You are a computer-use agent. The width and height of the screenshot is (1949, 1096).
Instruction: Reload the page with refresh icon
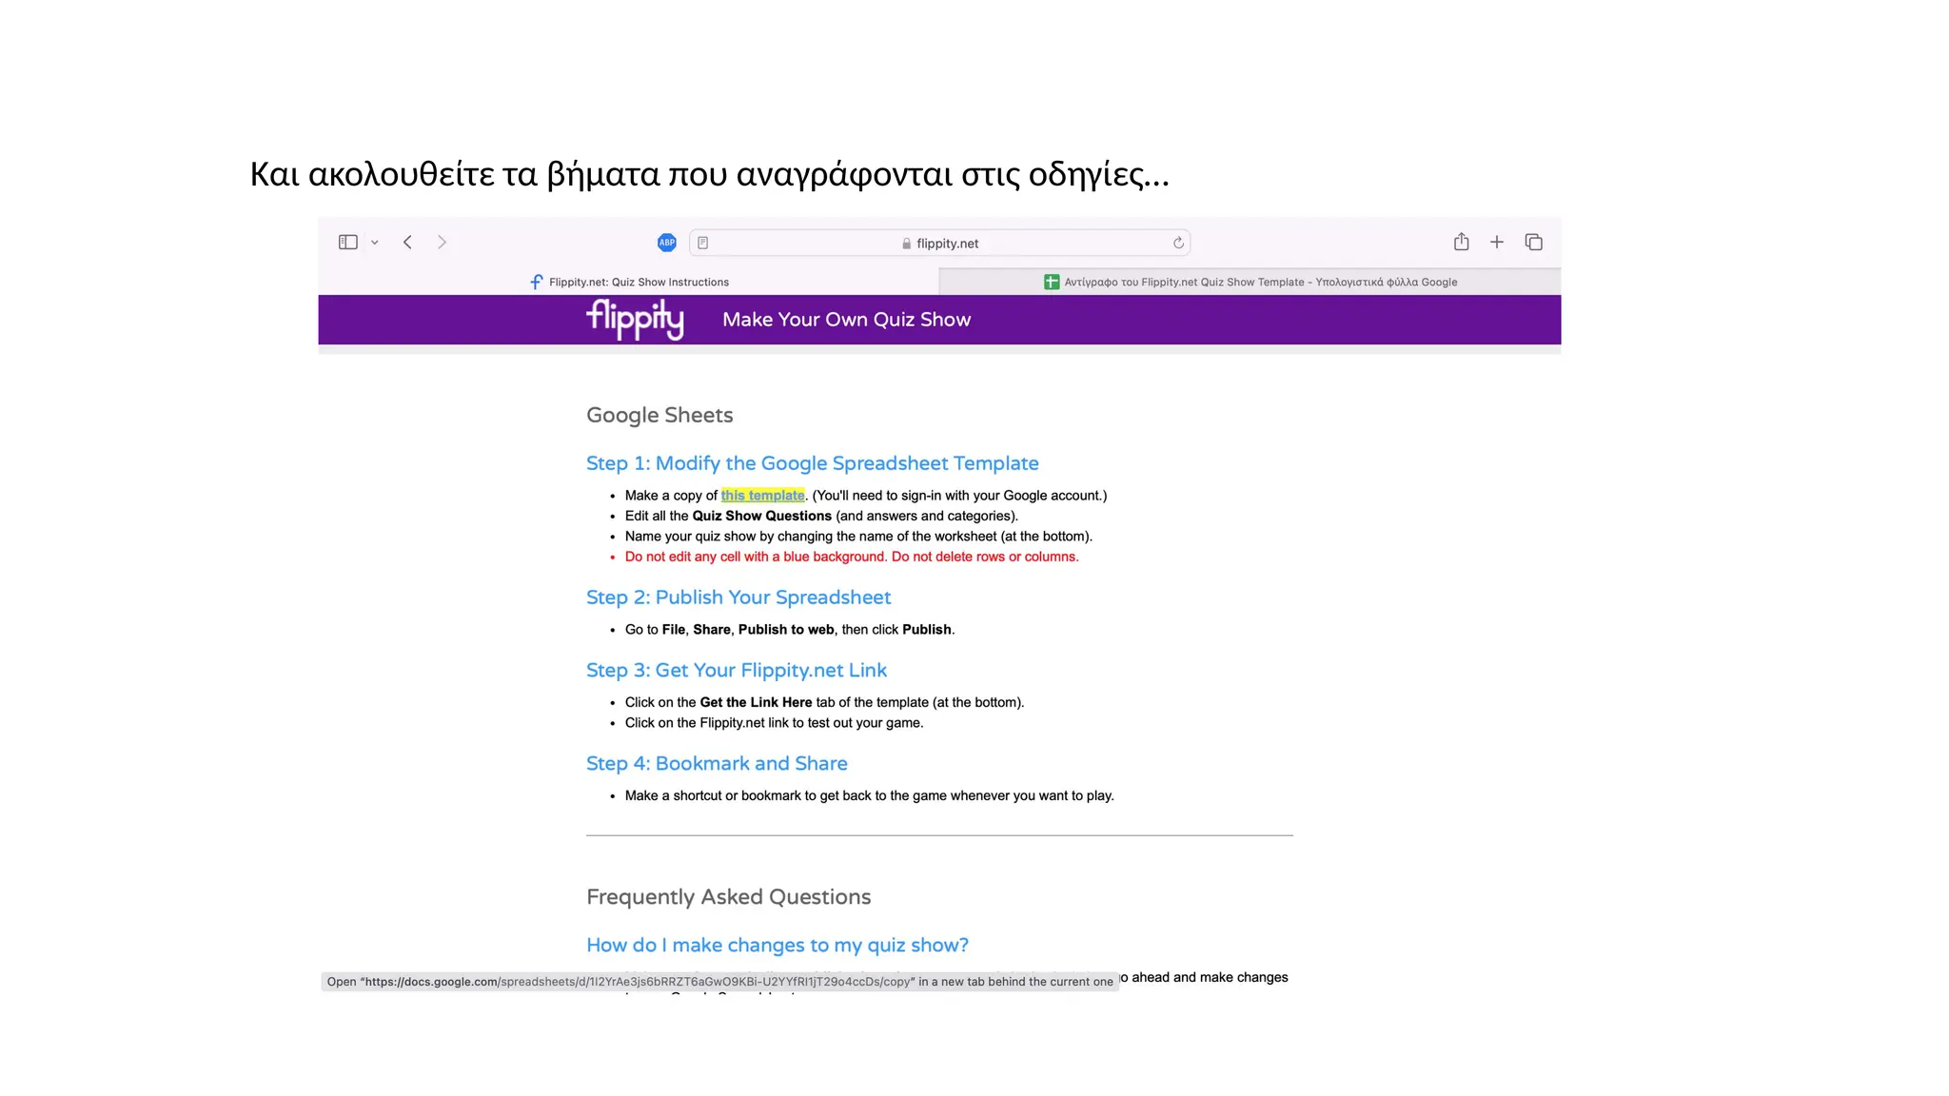coord(1178,243)
